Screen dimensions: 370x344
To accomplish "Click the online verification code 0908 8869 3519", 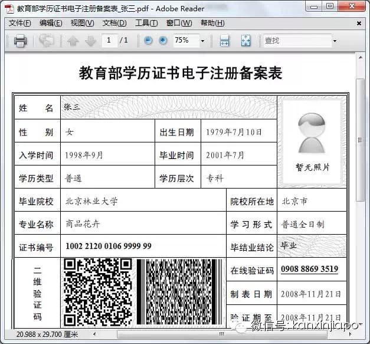I will pyautogui.click(x=309, y=270).
